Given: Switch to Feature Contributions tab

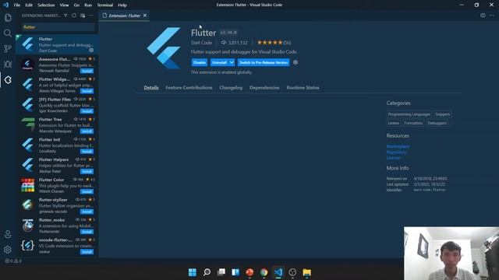Looking at the screenshot, I should (x=189, y=88).
